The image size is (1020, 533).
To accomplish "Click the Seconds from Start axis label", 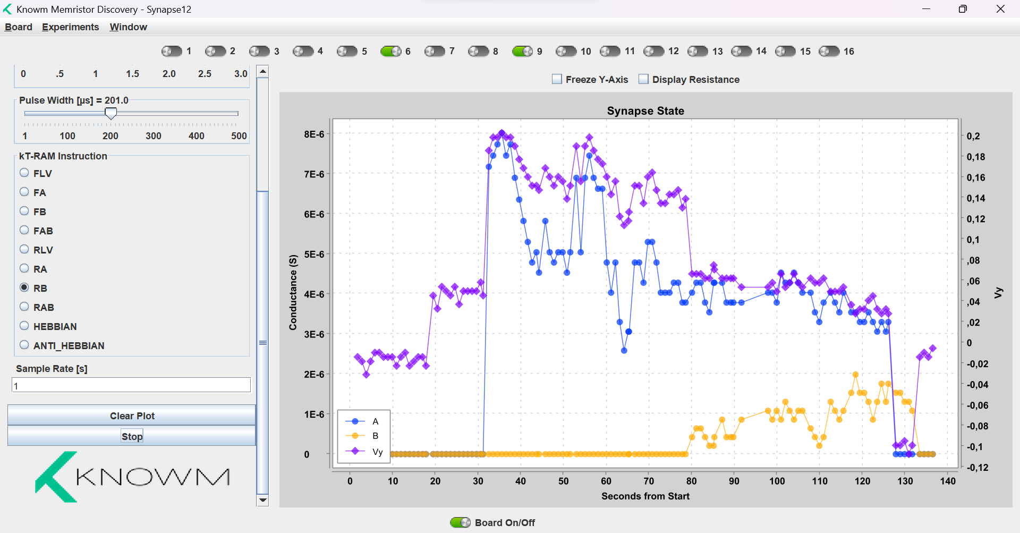I will (x=645, y=496).
